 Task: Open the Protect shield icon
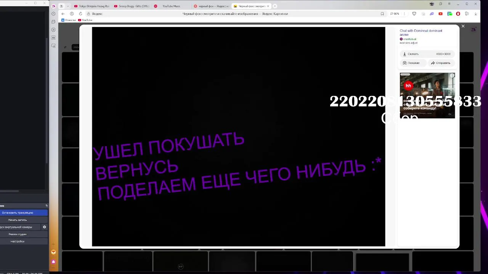click(x=414, y=14)
